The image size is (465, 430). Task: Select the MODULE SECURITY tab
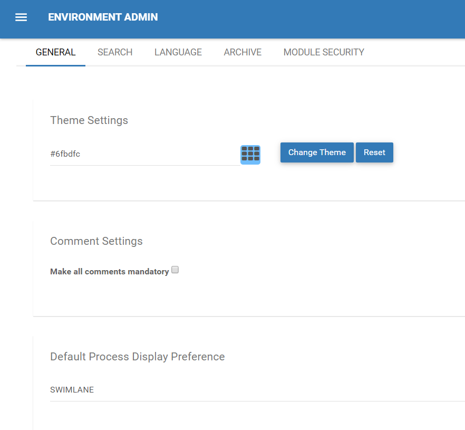tap(324, 52)
